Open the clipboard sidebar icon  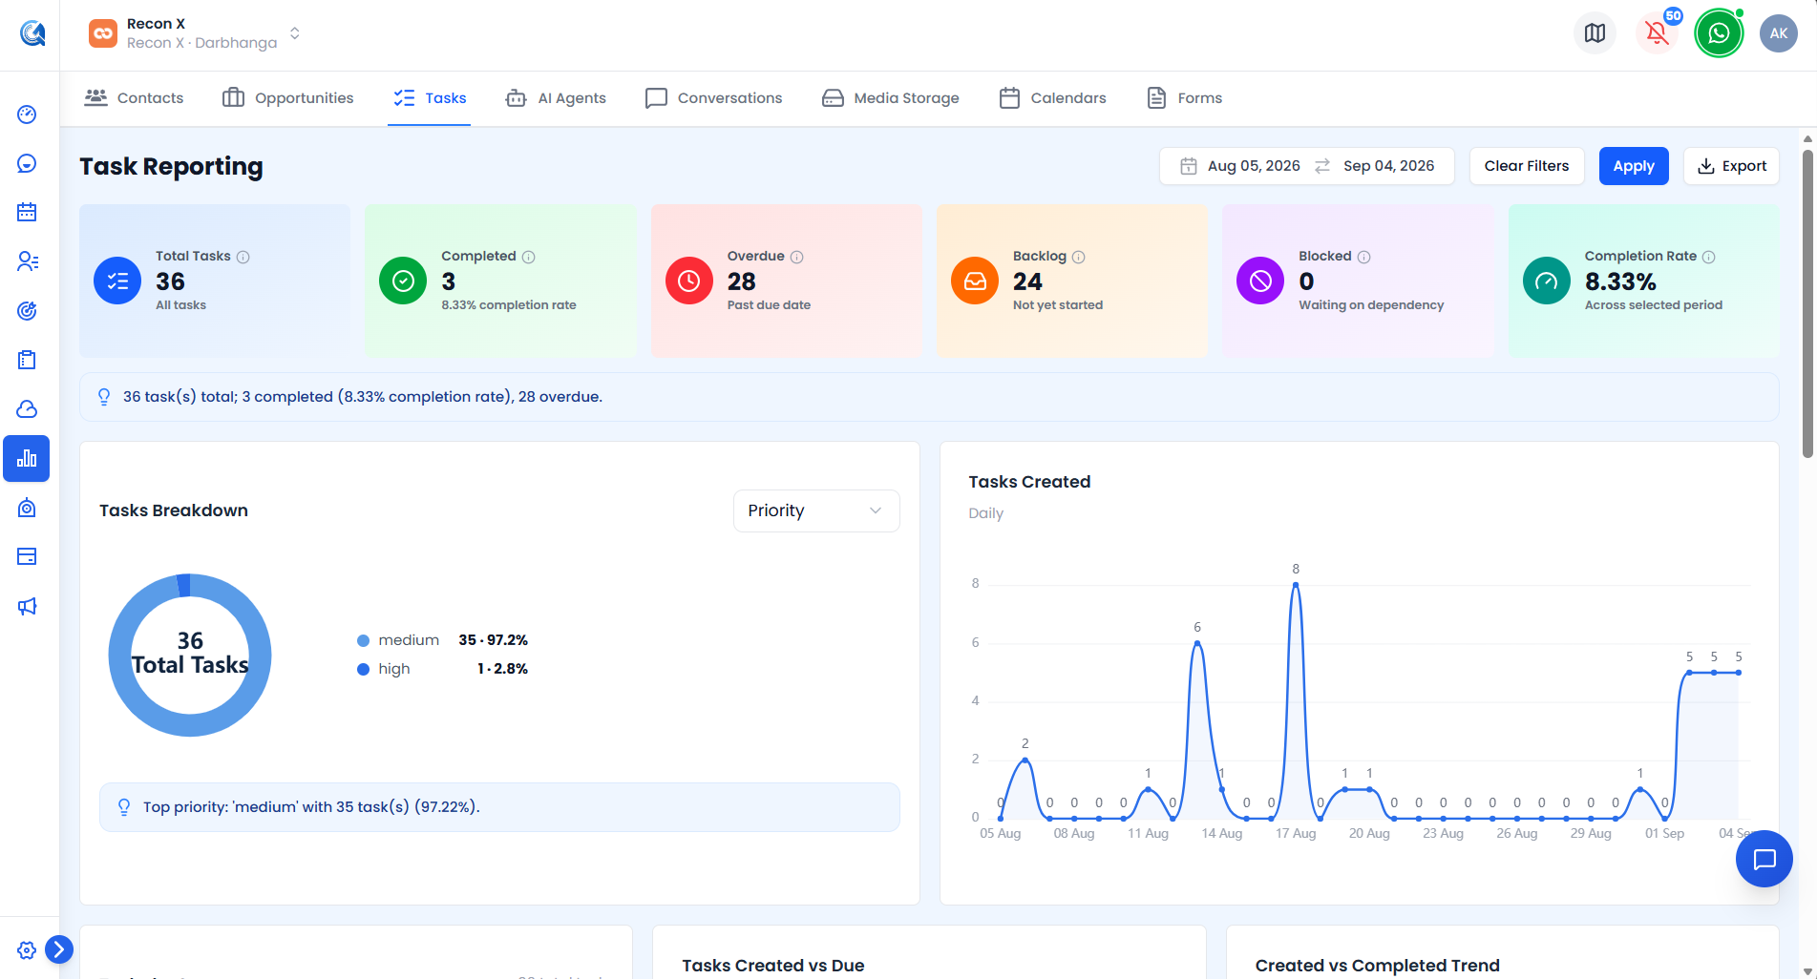[x=27, y=360]
